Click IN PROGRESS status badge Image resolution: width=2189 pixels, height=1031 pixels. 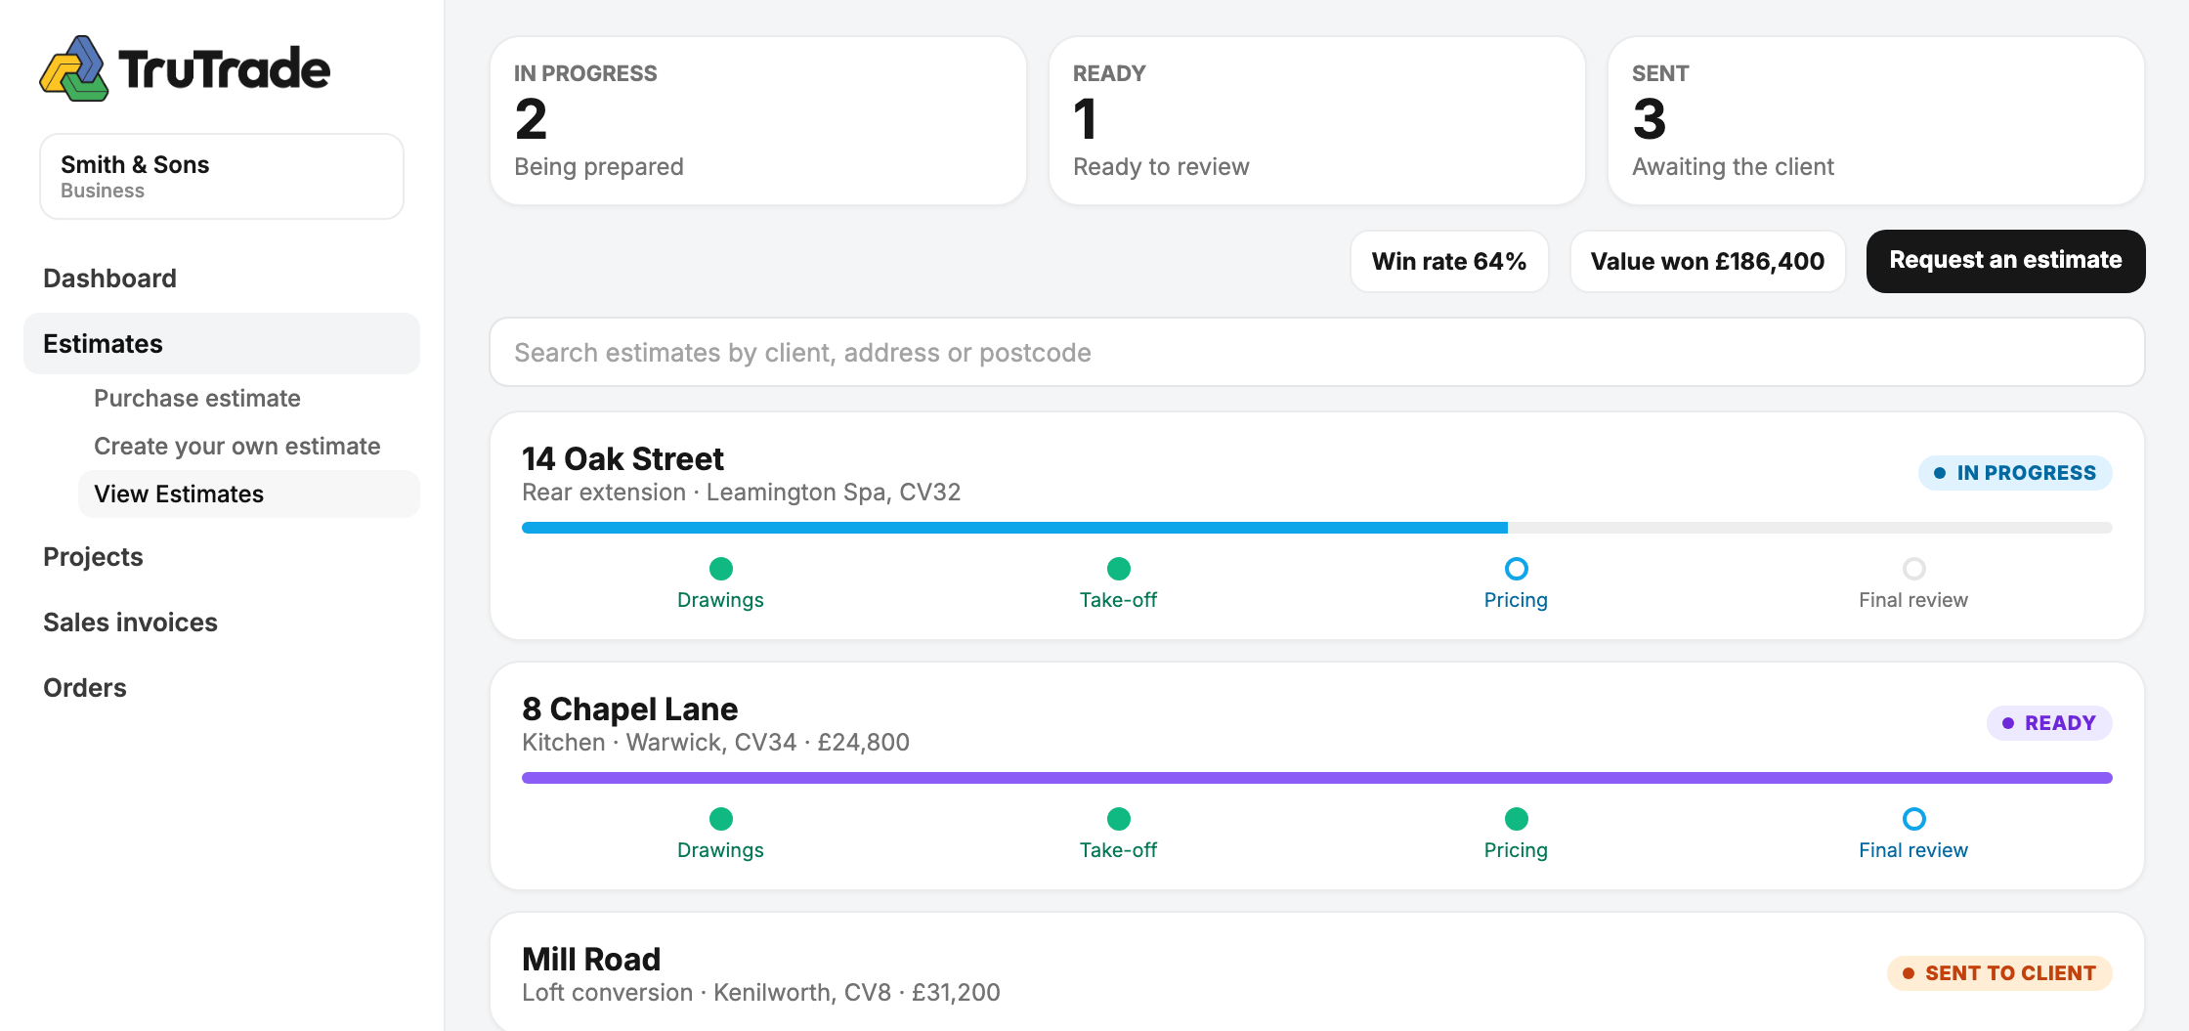tap(2015, 473)
